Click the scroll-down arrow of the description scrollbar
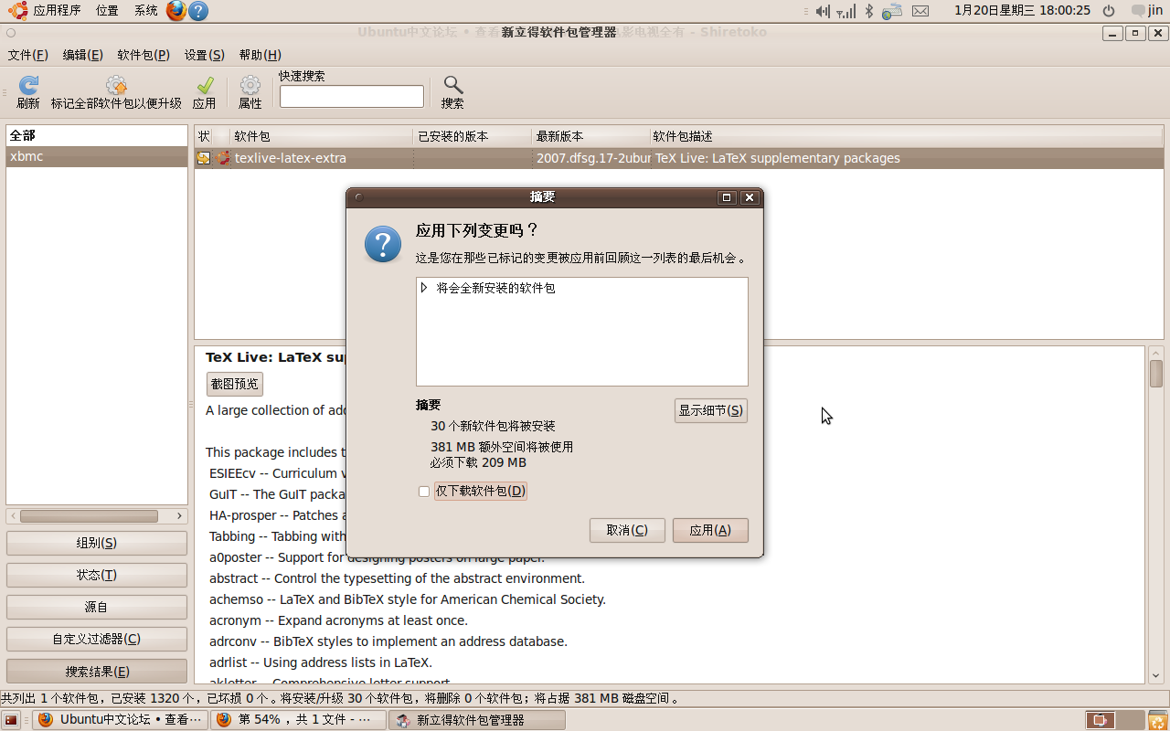This screenshot has height=731, width=1170. click(x=1156, y=676)
